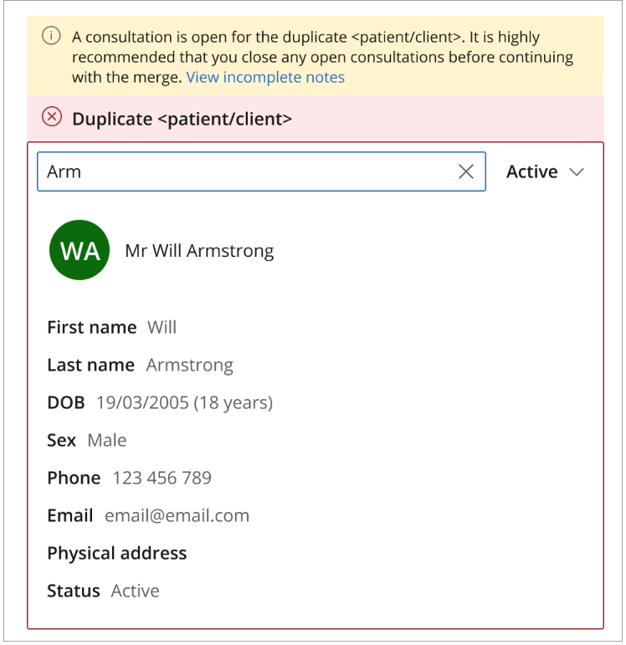Click the Sex value Male
This screenshot has width=626, height=645.
point(107,440)
